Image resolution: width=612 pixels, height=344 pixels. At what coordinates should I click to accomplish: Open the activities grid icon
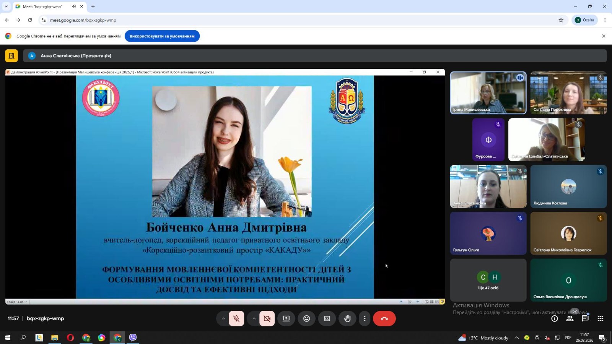coord(601,318)
